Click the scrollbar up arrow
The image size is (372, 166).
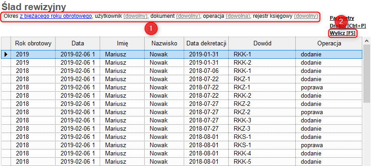[x=367, y=40]
